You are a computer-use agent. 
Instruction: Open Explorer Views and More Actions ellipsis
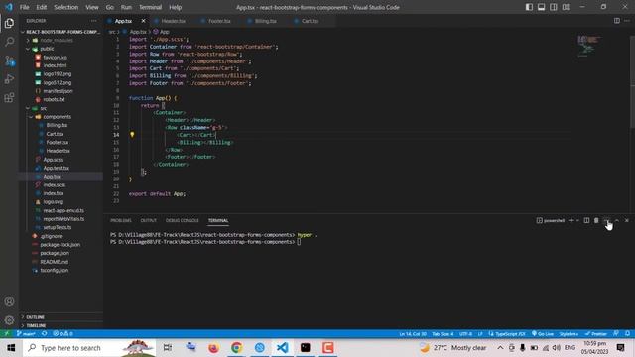click(94, 21)
